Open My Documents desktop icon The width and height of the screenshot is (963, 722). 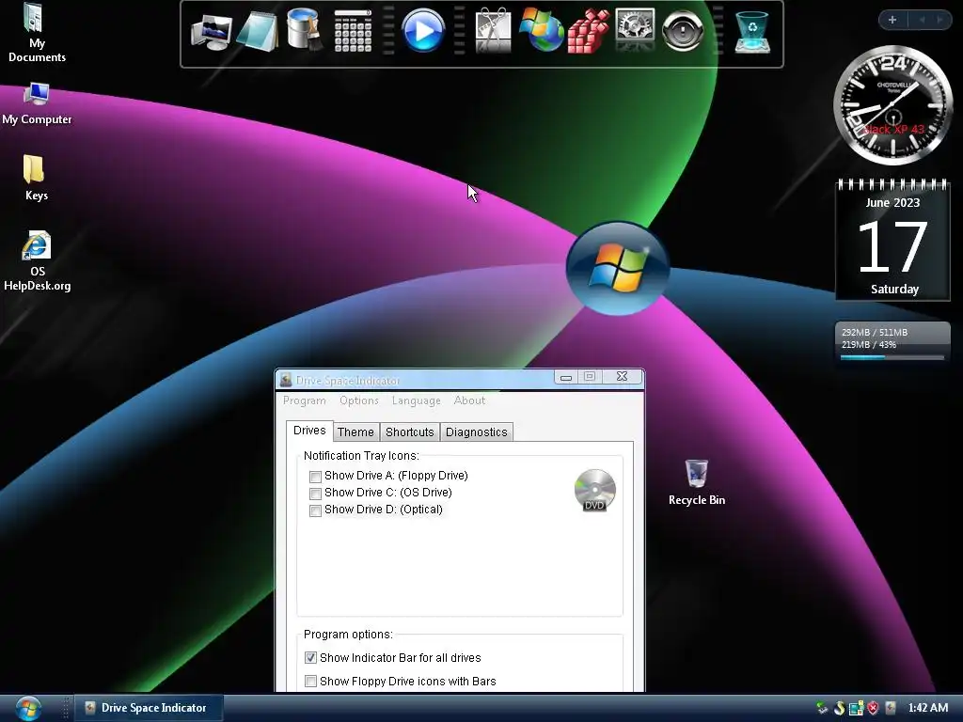point(37,33)
